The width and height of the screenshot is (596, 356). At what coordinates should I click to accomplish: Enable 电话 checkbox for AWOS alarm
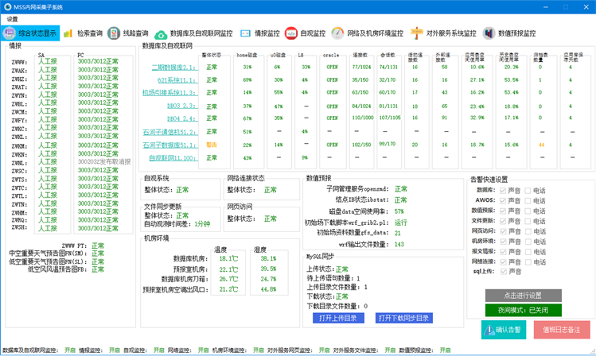tap(527, 201)
